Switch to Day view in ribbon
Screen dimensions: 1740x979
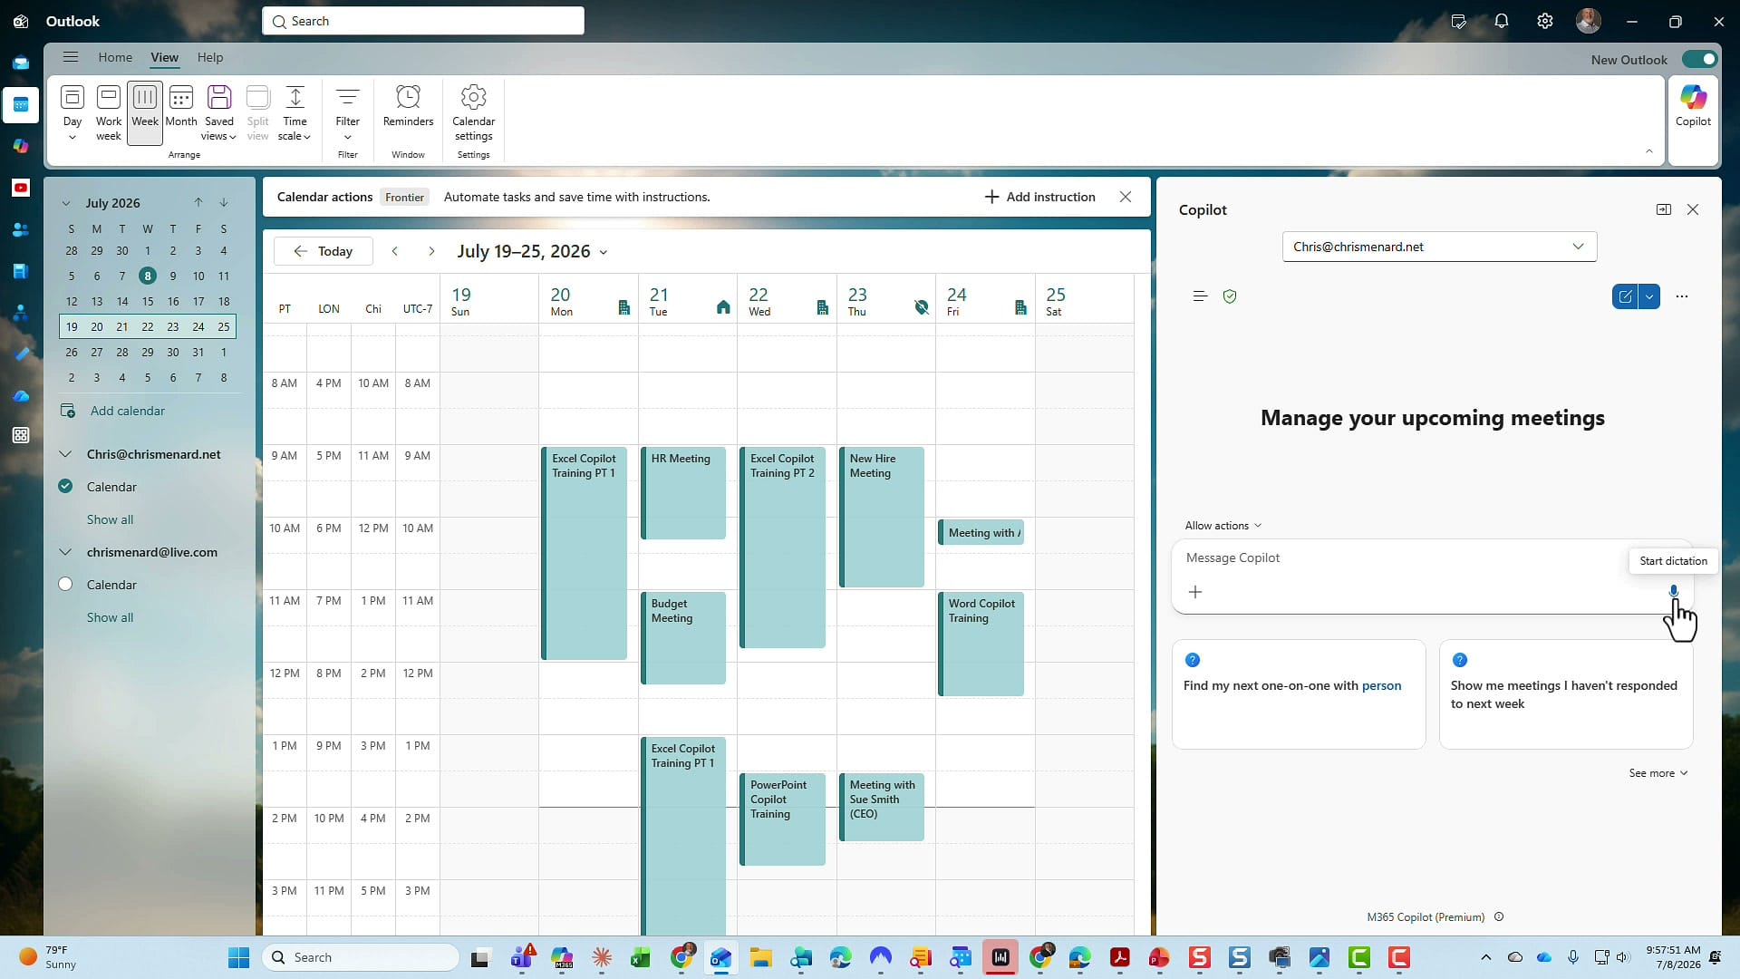72,112
